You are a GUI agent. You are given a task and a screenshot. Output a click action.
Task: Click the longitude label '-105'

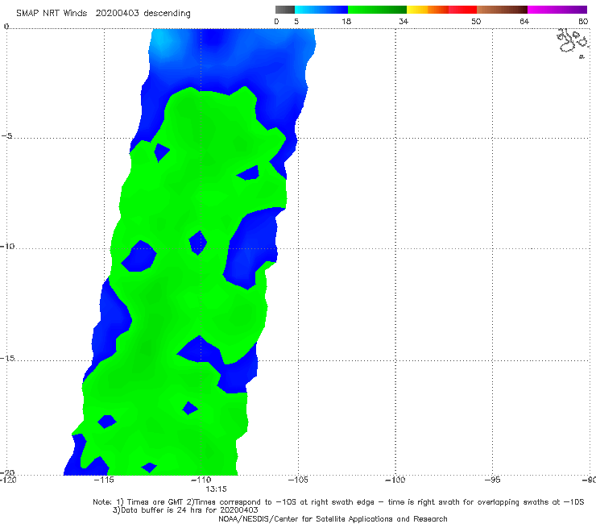point(298,480)
